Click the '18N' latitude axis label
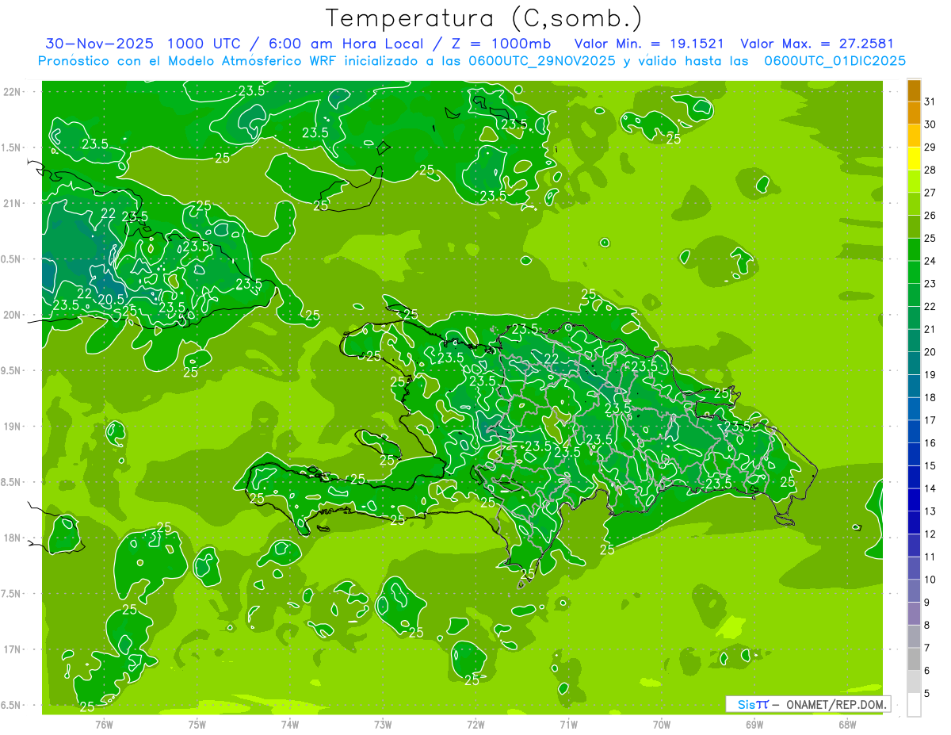Screen dimensions: 951x735 13,538
